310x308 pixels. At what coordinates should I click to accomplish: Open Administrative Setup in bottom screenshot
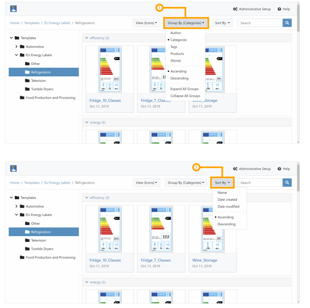[252, 169]
